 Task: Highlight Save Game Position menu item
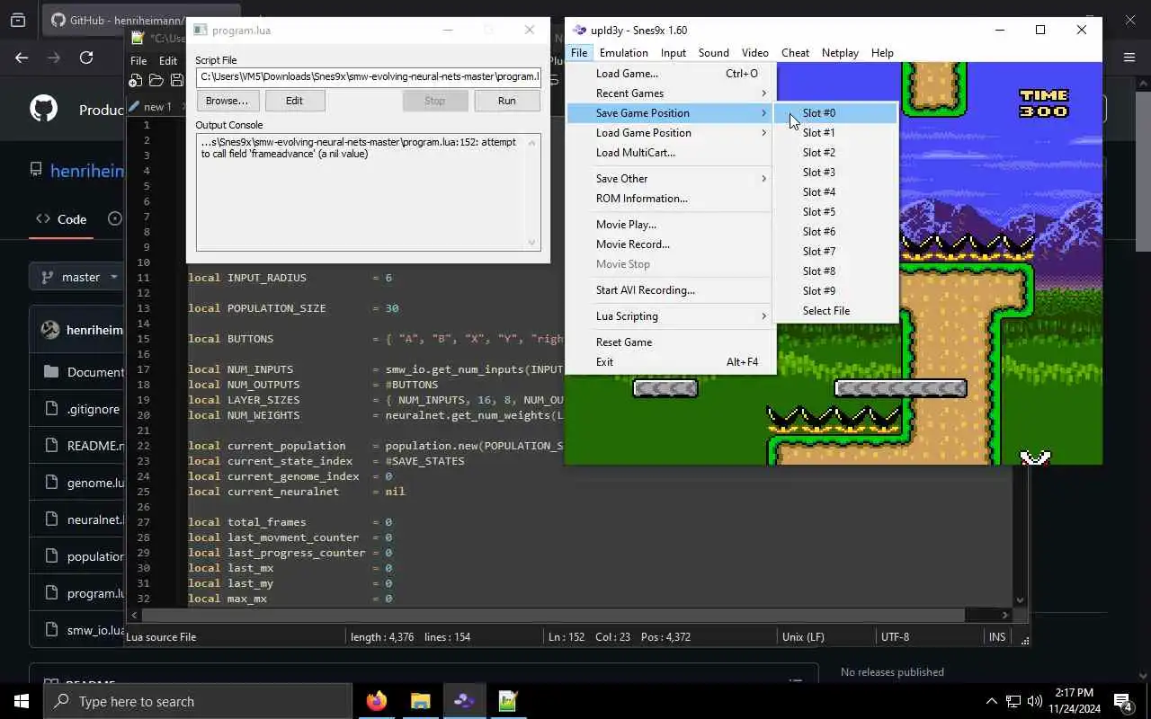(x=671, y=113)
